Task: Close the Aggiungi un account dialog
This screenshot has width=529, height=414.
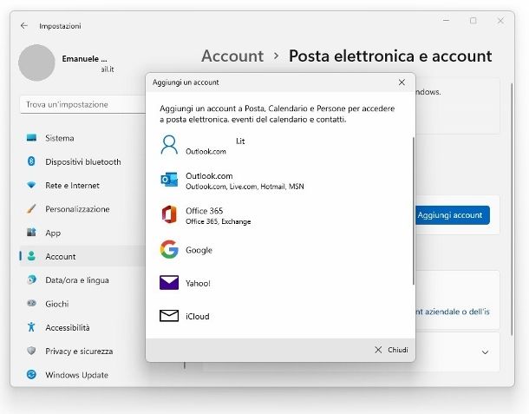Action: [x=402, y=82]
